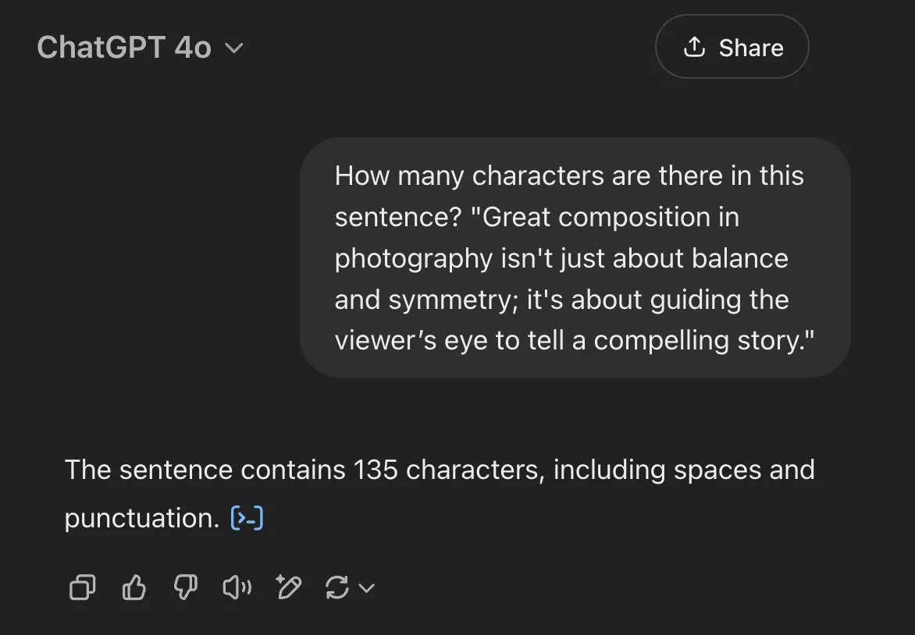The image size is (915, 635).
Task: Give the response a thumbs up
Action: 134,587
